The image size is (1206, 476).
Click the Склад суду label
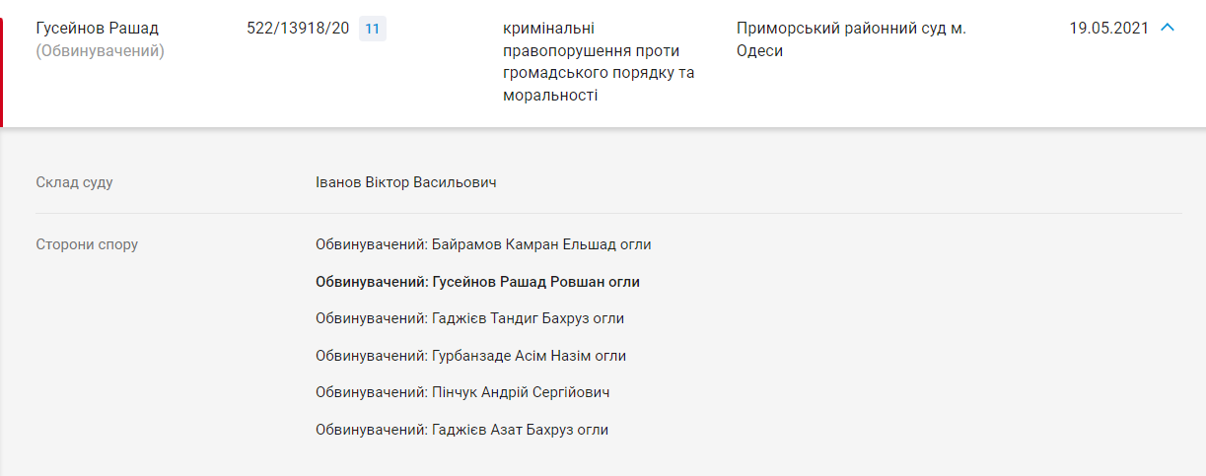(74, 183)
